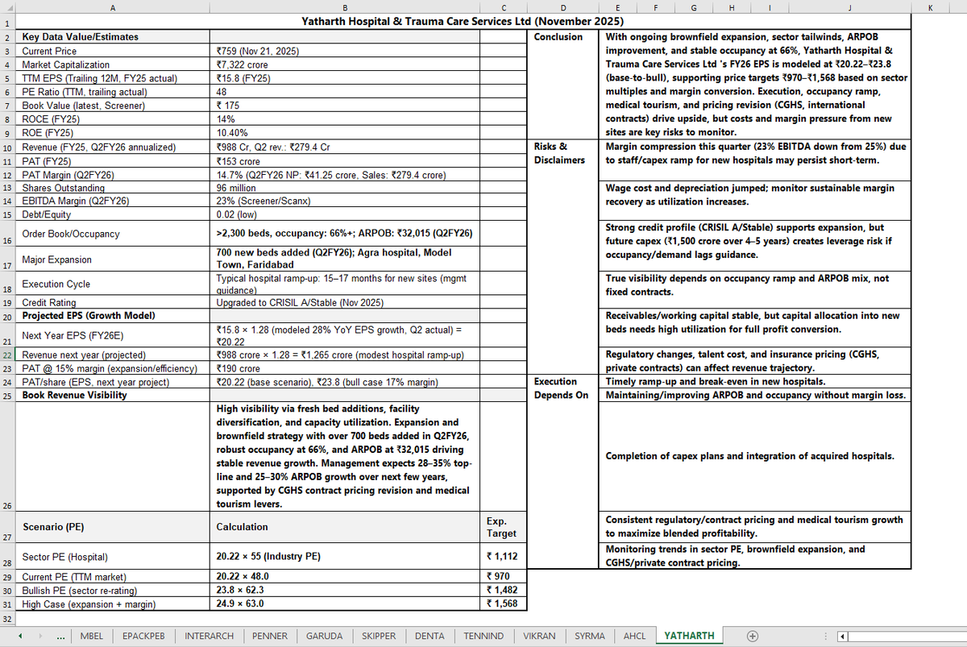
Task: Open the hidden sheets list with the ellipsis tab
Action: point(60,636)
